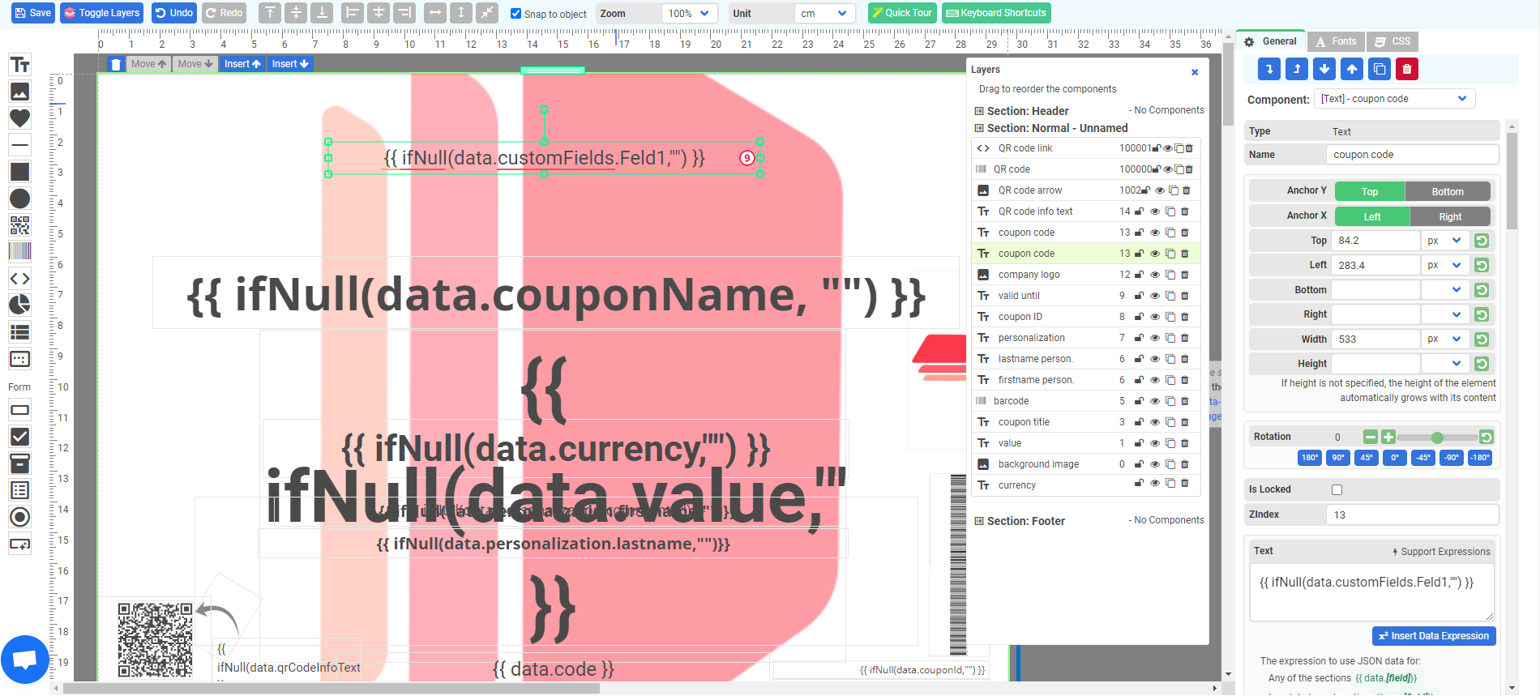Set rotation to 45° preset
This screenshot has height=696, width=1540.
[1367, 458]
